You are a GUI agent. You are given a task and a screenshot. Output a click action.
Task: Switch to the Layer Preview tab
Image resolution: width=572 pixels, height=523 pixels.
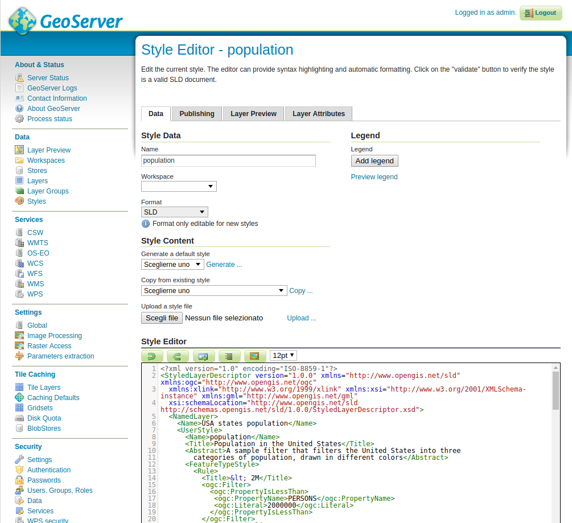click(x=253, y=114)
